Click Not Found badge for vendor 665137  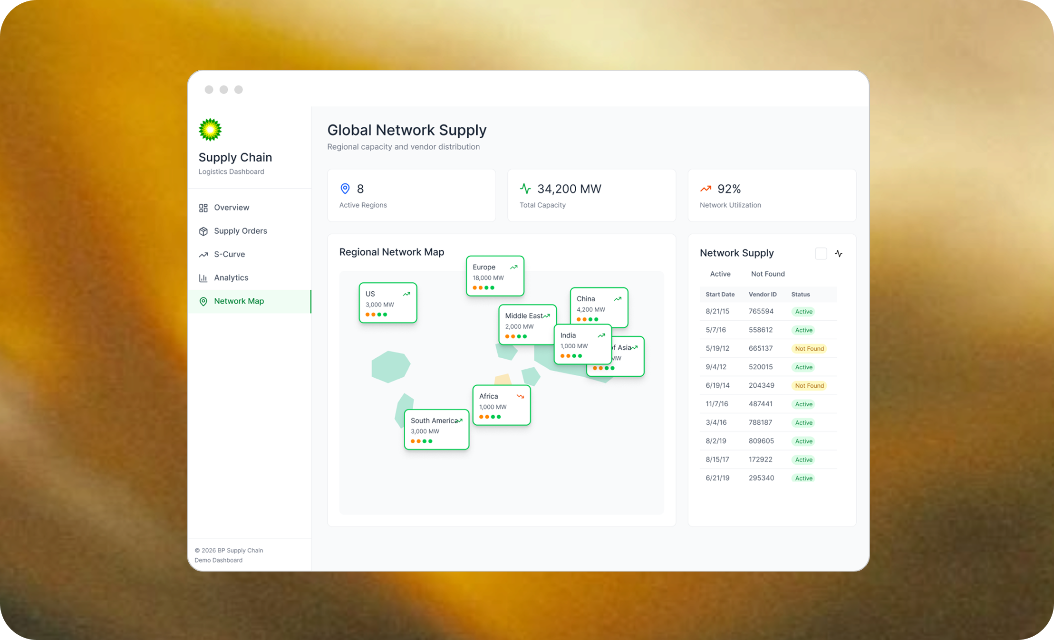(809, 349)
